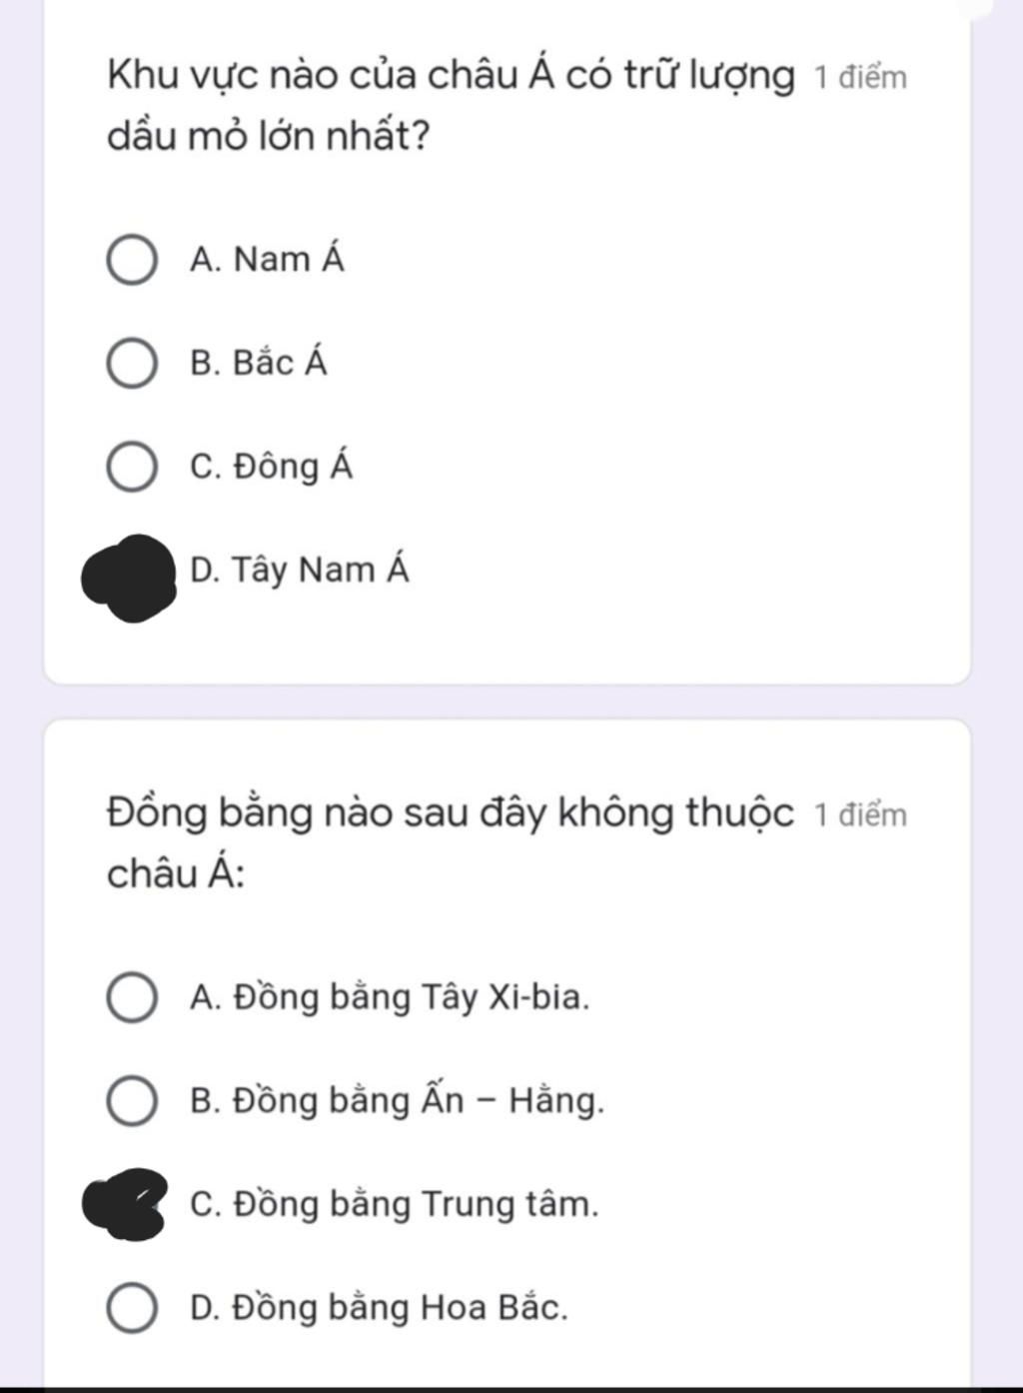Click the label 'D. Tây Nam Á'
The height and width of the screenshot is (1393, 1023).
[300, 570]
